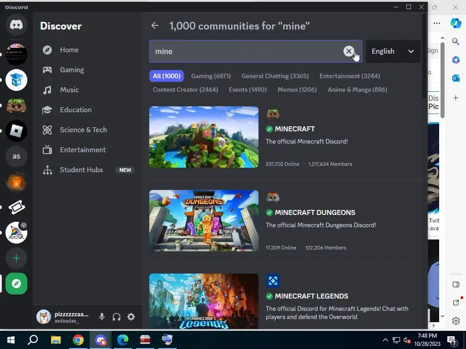
Task: Open Edge three-dot menu
Action: tap(436, 23)
